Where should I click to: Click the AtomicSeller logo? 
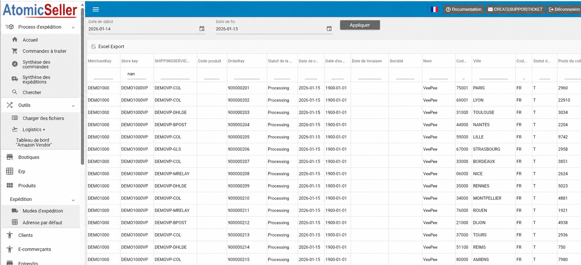[40, 10]
